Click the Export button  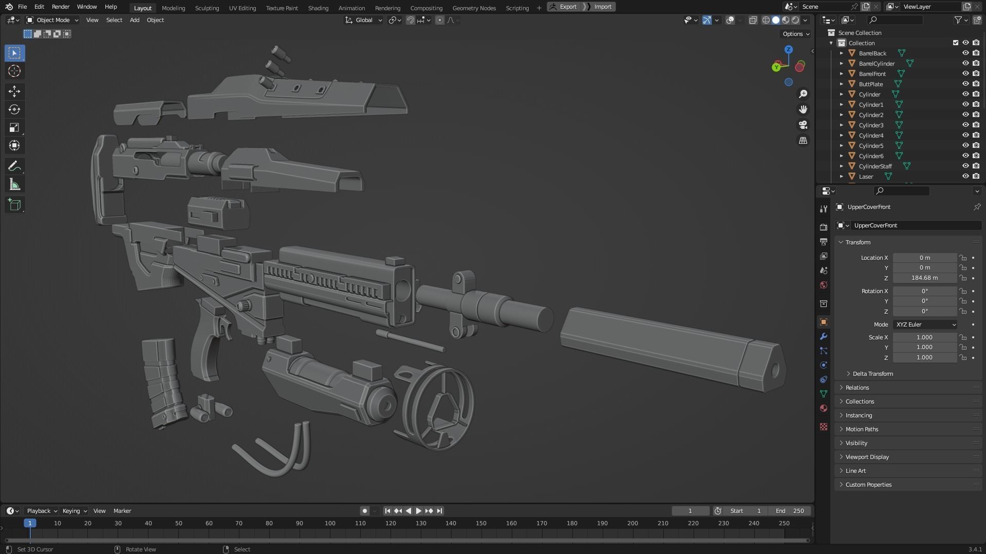click(564, 7)
